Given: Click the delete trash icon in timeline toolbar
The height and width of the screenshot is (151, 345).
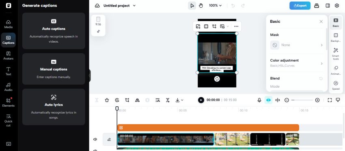Looking at the screenshot, I should [x=107, y=100].
